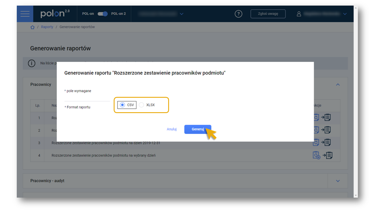This screenshot has height=212, width=374.
Task: Open the institution selector dropdown
Action: pos(181,14)
